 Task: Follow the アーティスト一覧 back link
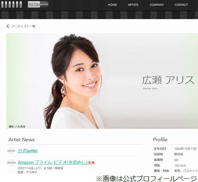tap(23, 26)
